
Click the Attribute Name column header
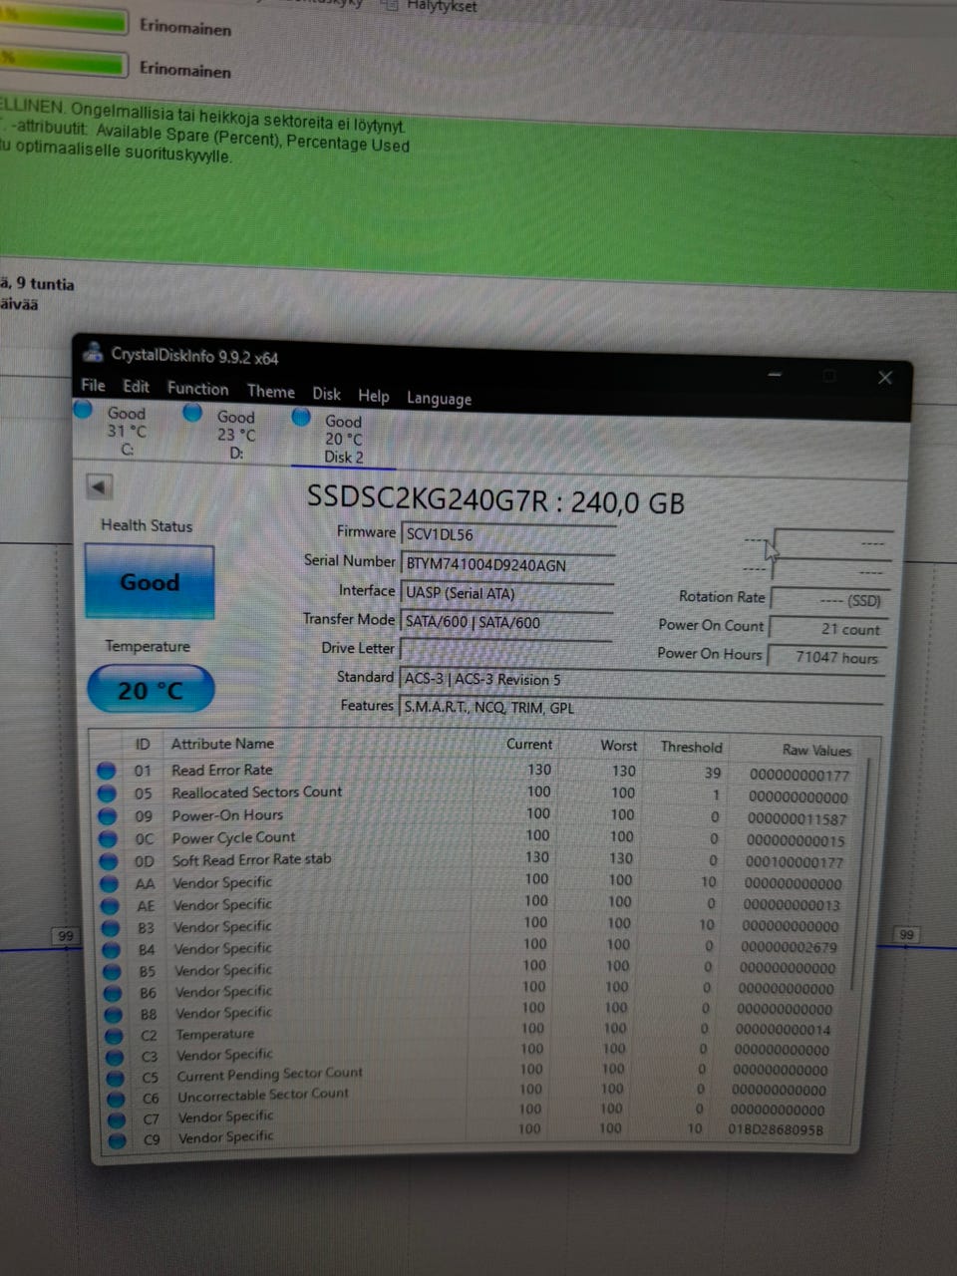coord(222,744)
